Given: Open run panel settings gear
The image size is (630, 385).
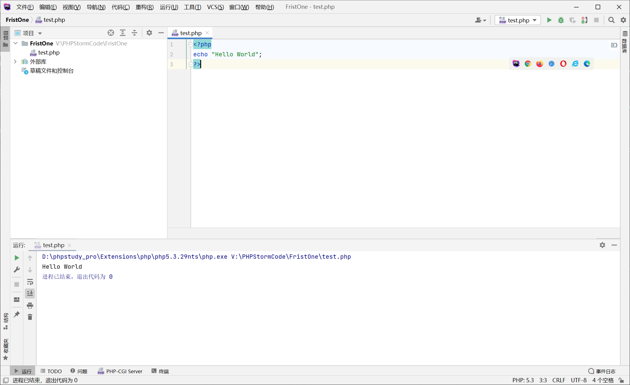Looking at the screenshot, I should pyautogui.click(x=602, y=245).
